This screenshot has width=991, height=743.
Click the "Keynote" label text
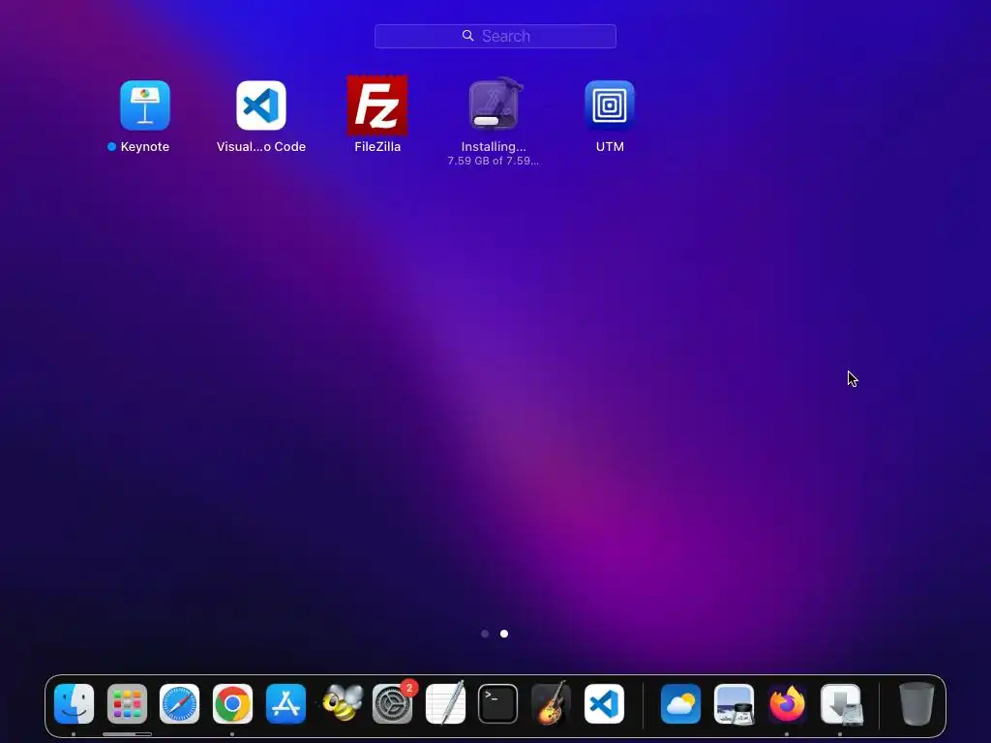click(145, 147)
